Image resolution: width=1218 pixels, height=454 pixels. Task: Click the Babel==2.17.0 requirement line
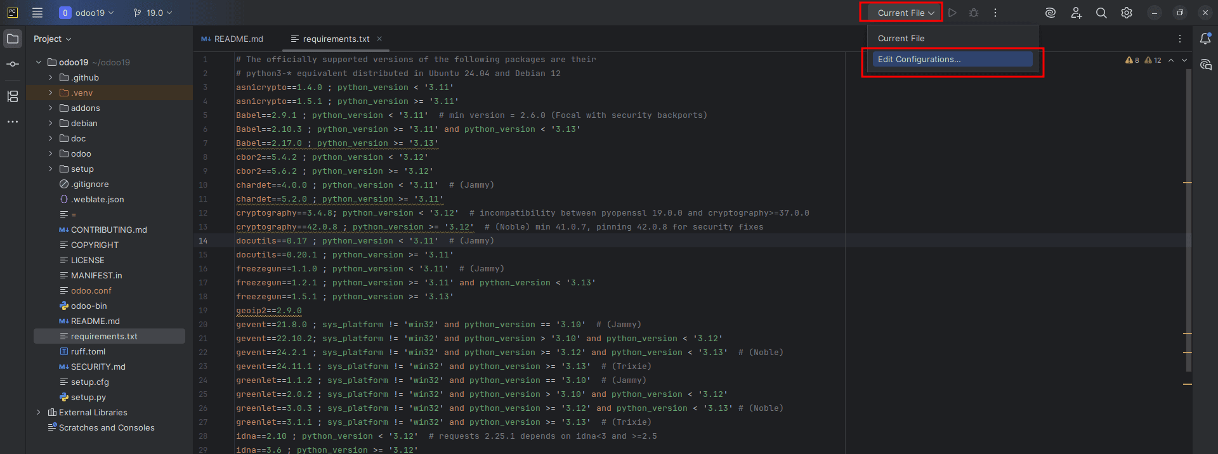click(x=337, y=143)
